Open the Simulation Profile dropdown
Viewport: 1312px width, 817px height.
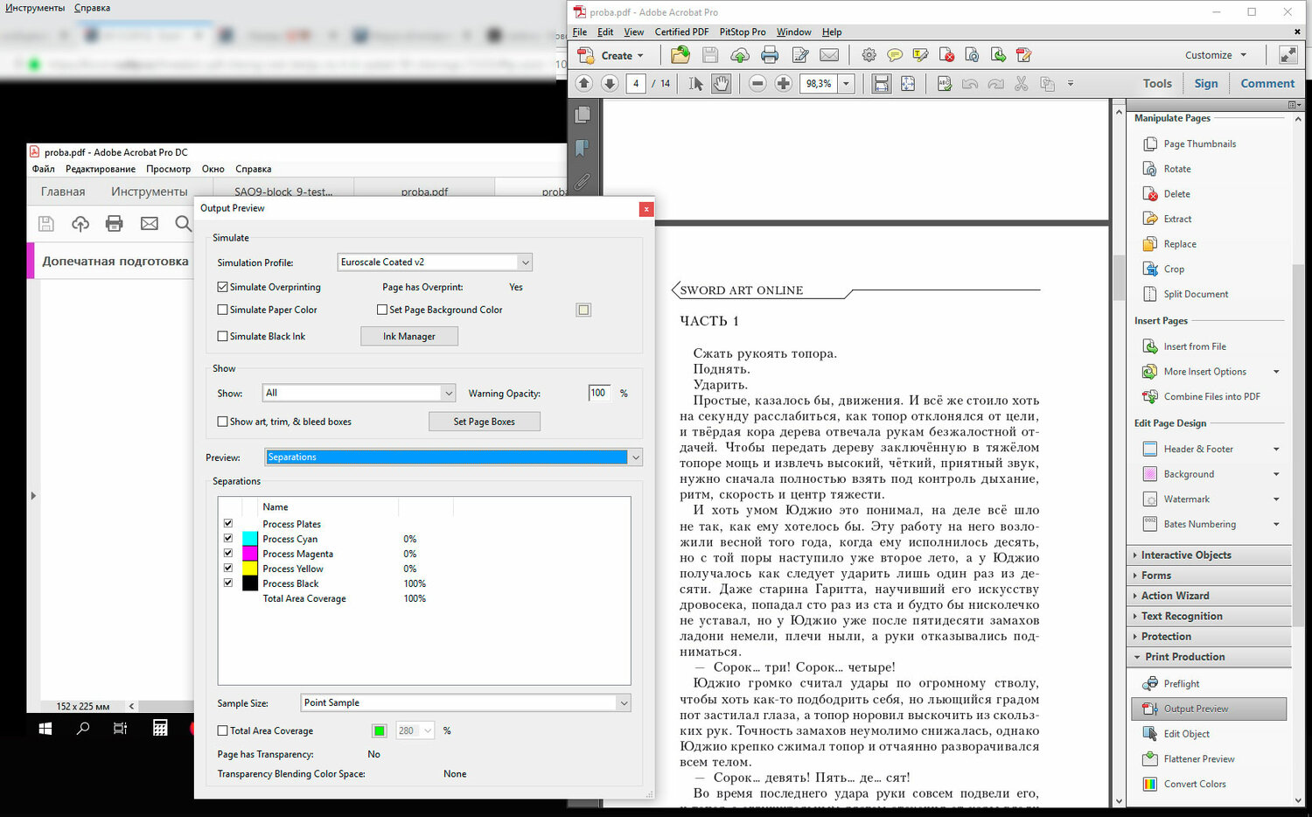(435, 262)
